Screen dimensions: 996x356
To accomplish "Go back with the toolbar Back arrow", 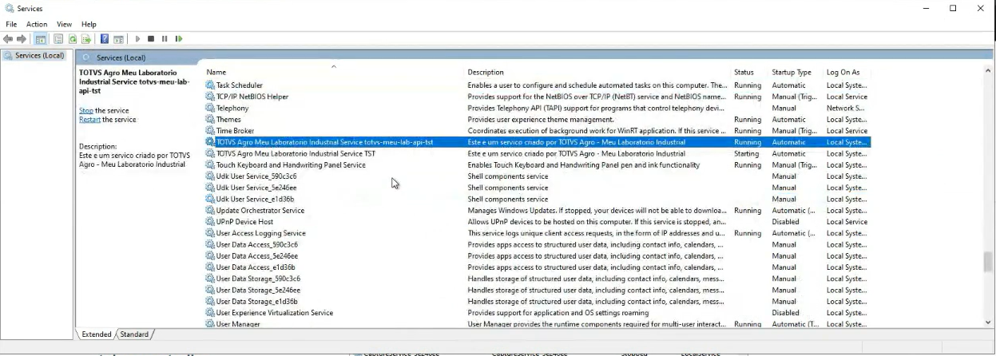I will (x=9, y=38).
